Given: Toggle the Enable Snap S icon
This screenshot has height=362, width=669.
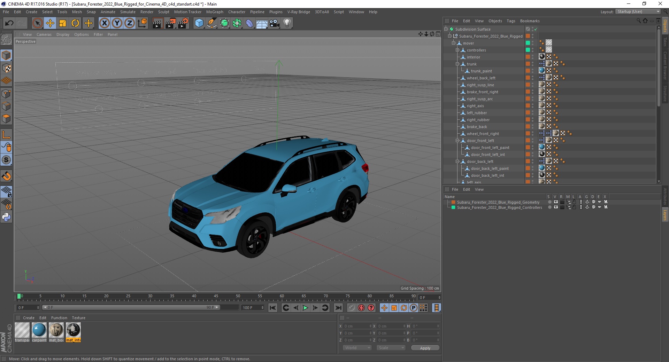Looking at the screenshot, I should (x=6, y=160).
